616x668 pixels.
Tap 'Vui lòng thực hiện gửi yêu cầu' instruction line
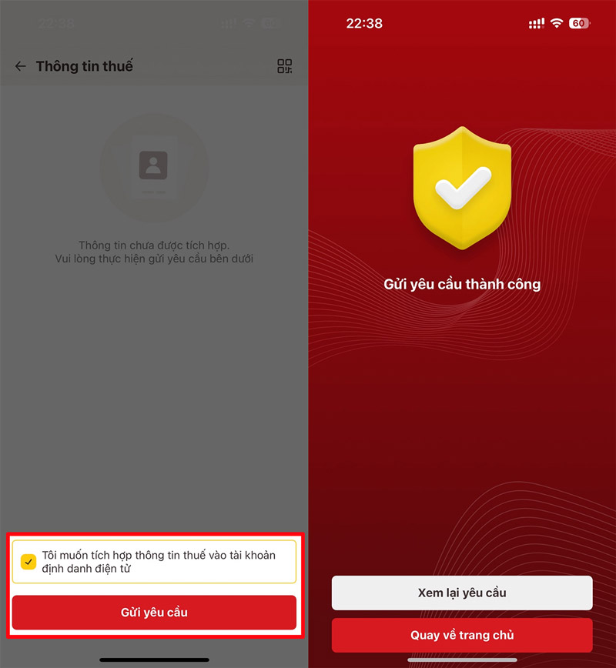(154, 259)
